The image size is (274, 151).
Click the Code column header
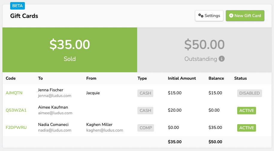pos(10,78)
